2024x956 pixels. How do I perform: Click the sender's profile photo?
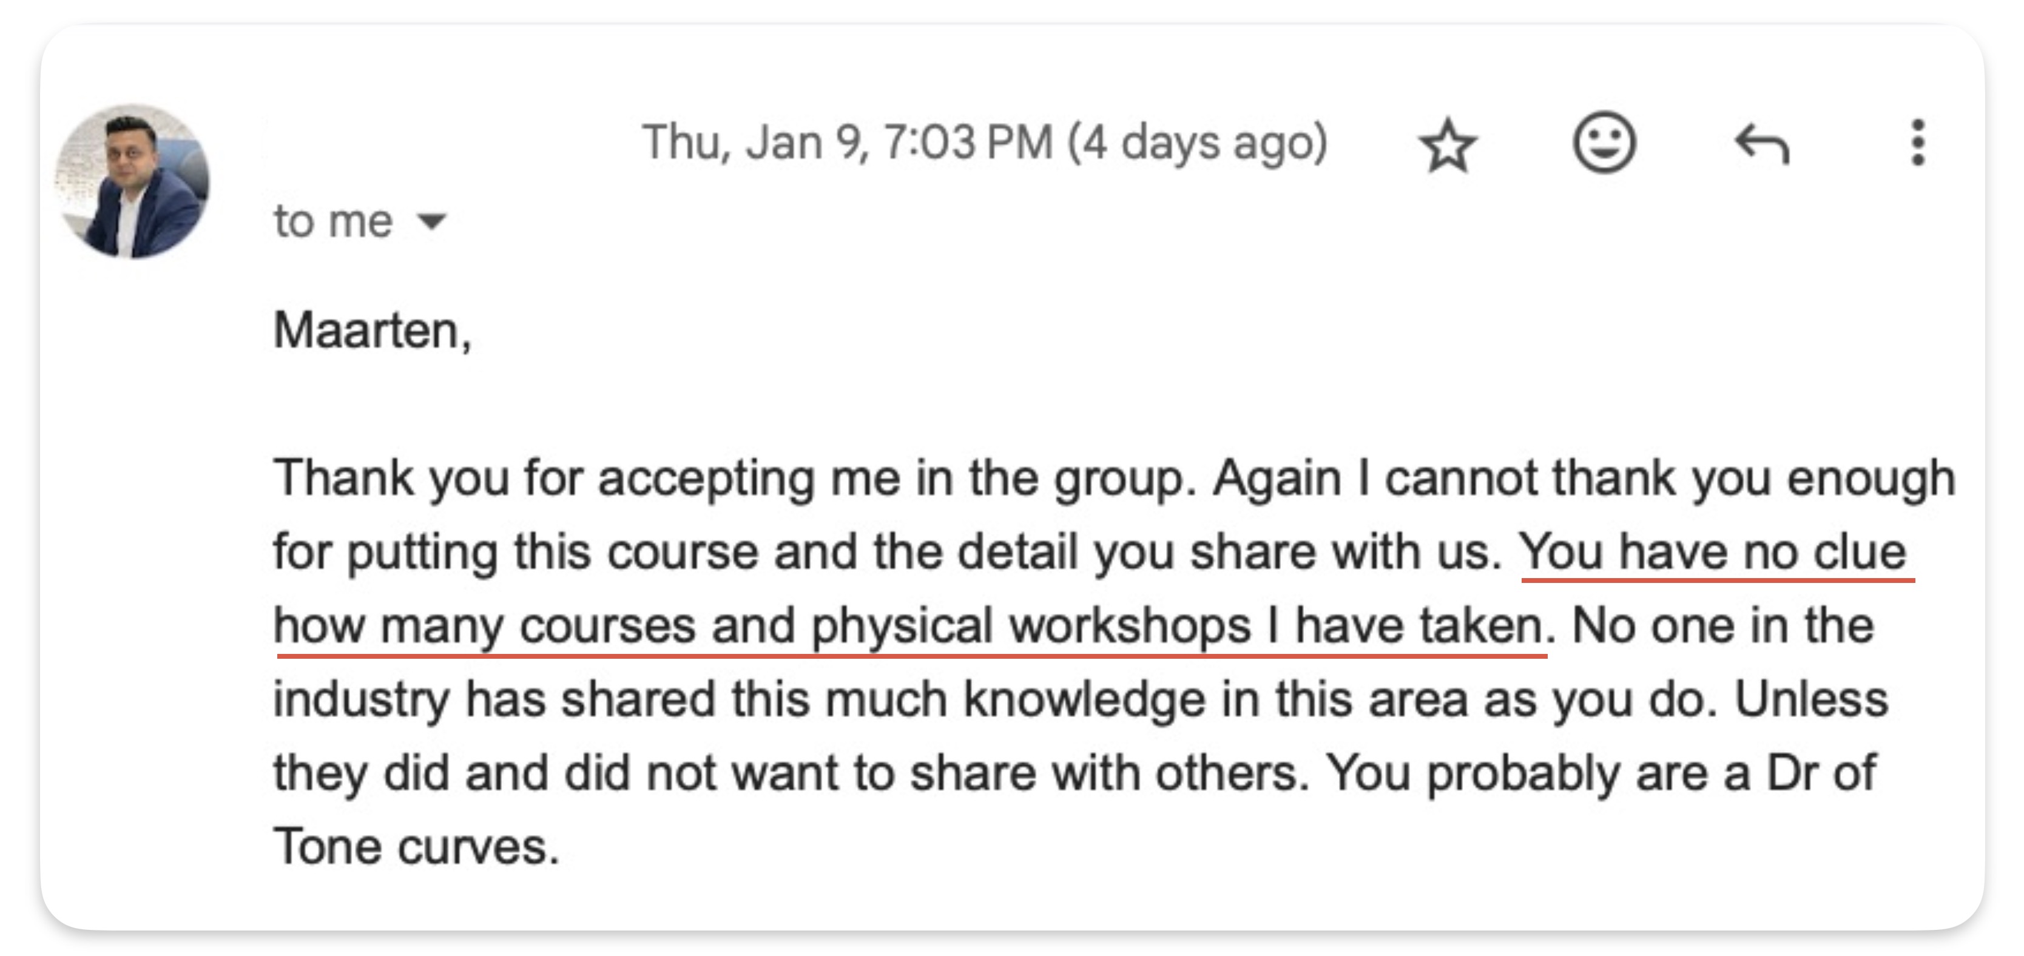[x=132, y=181]
